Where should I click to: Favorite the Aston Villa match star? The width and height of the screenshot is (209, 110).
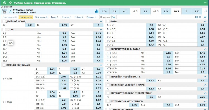10,11
